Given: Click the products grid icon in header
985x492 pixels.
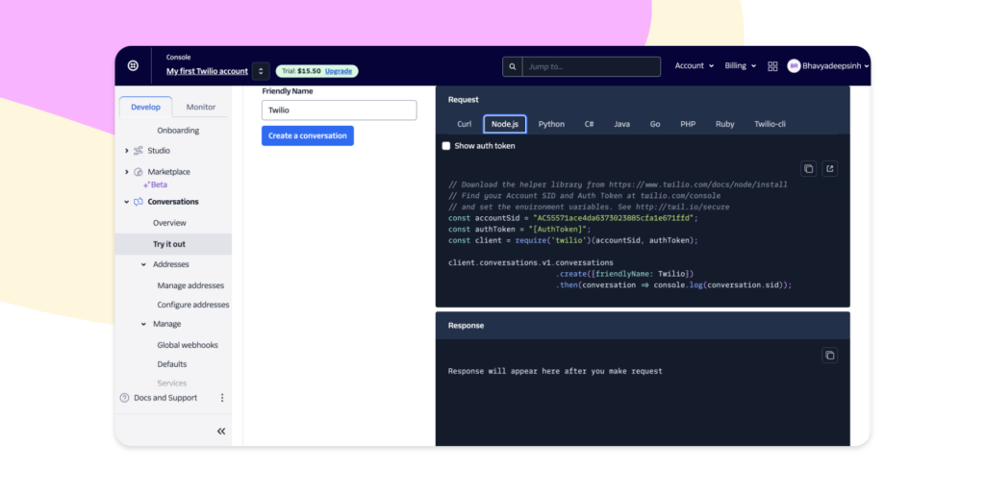Looking at the screenshot, I should [x=772, y=66].
